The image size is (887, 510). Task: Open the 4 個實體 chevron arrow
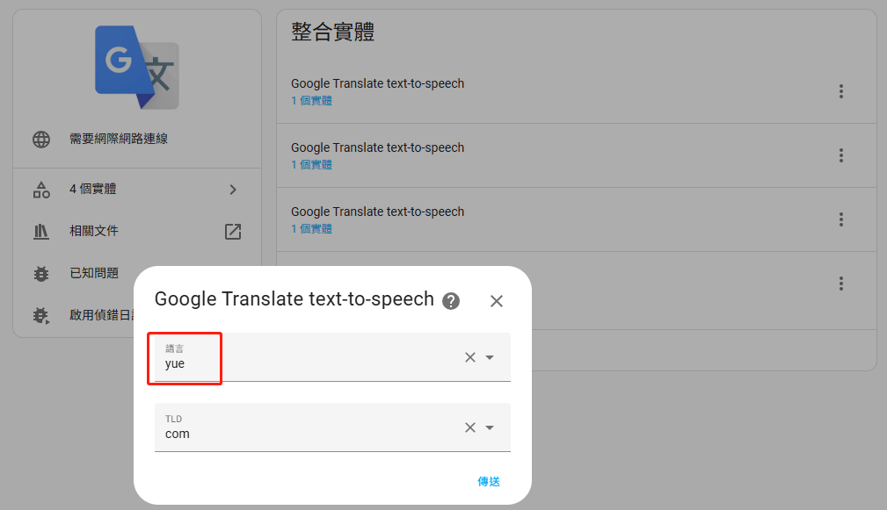pyautogui.click(x=233, y=190)
